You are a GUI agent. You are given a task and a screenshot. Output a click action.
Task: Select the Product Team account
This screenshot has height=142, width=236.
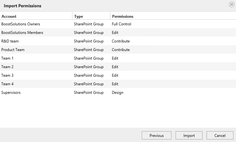[13, 49]
